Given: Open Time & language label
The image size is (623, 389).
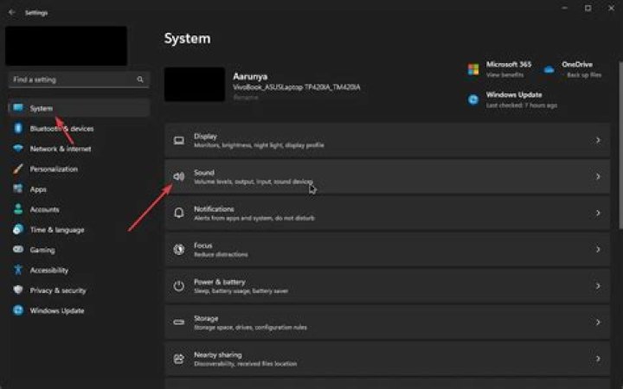Looking at the screenshot, I should 57,230.
